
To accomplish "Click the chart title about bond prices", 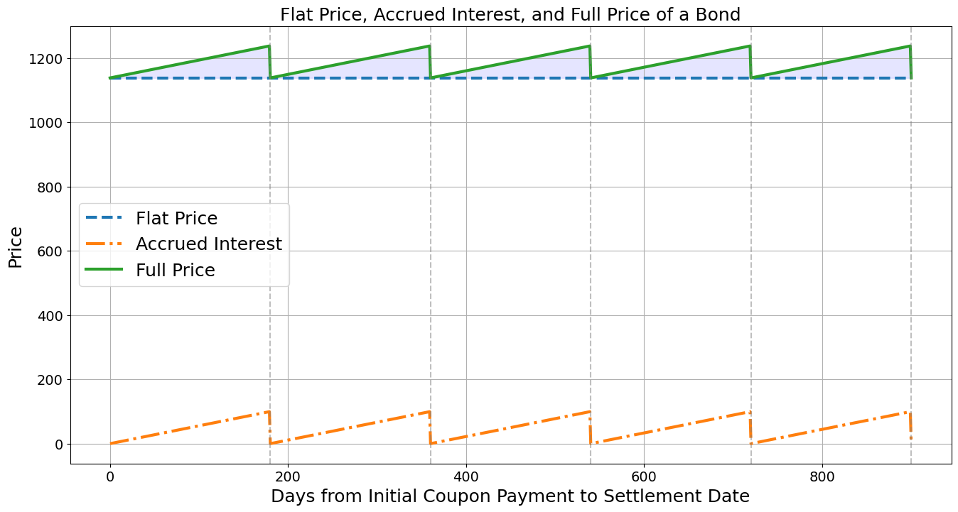I will point(510,14).
